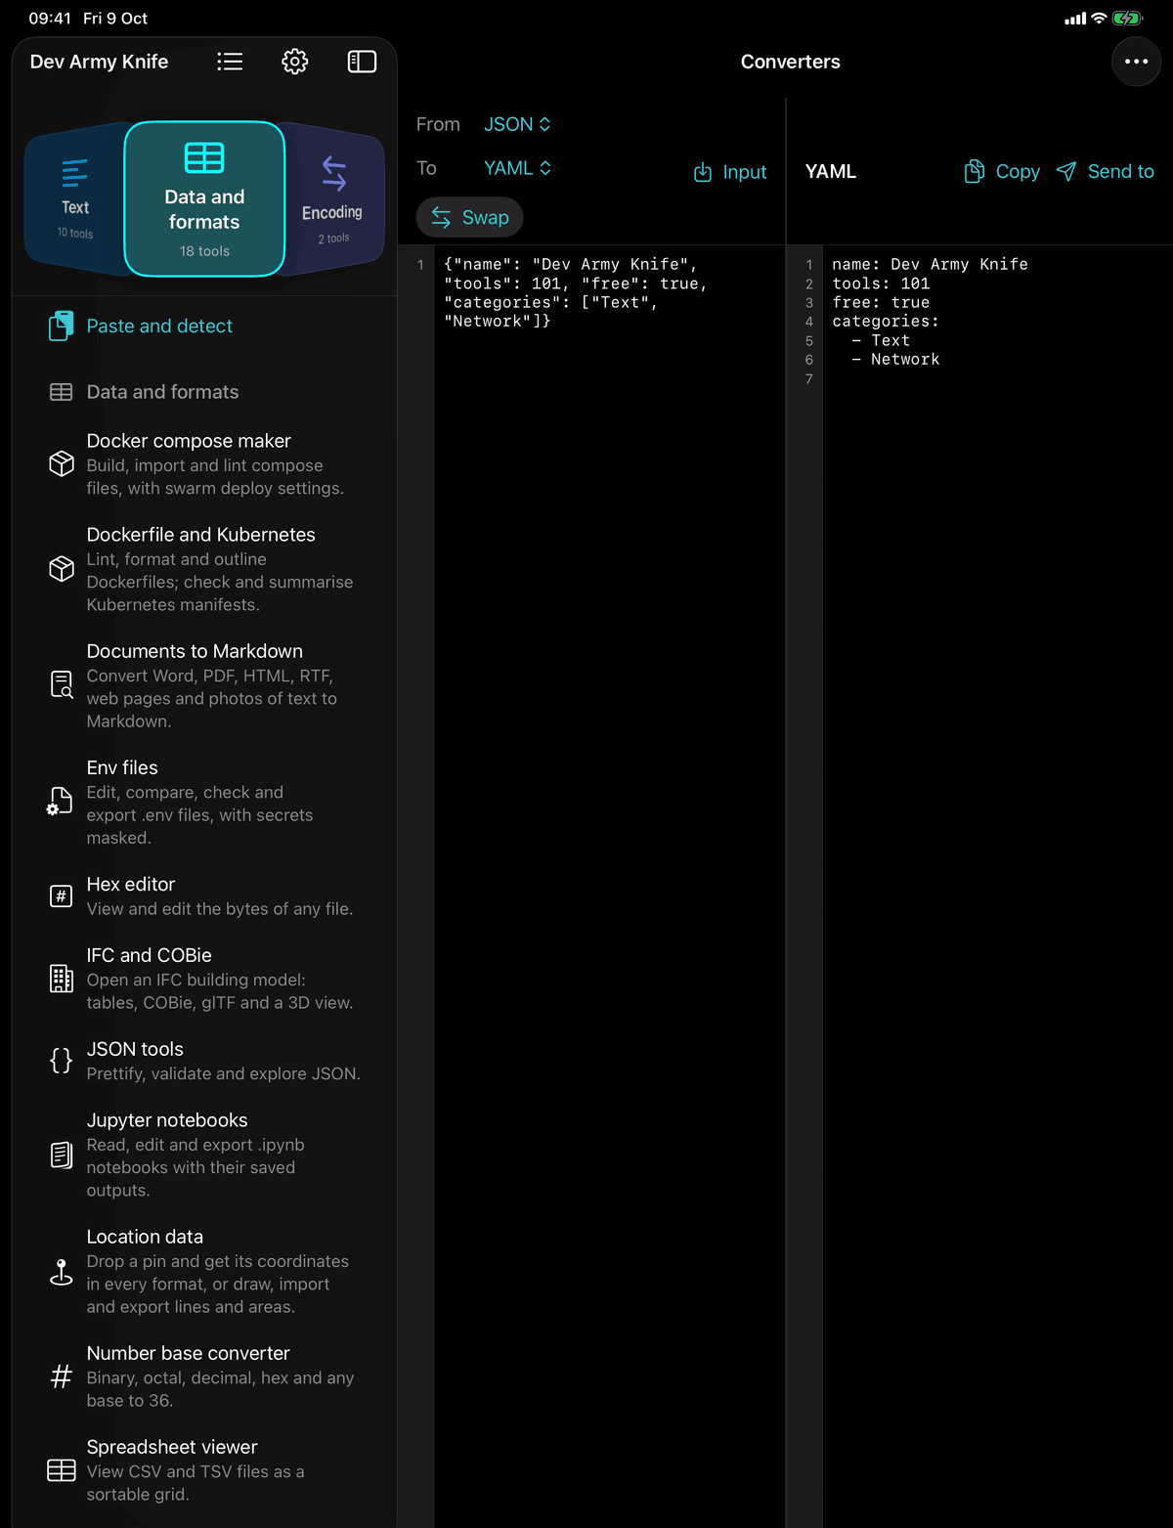Open the To format YAML dropdown

point(517,168)
